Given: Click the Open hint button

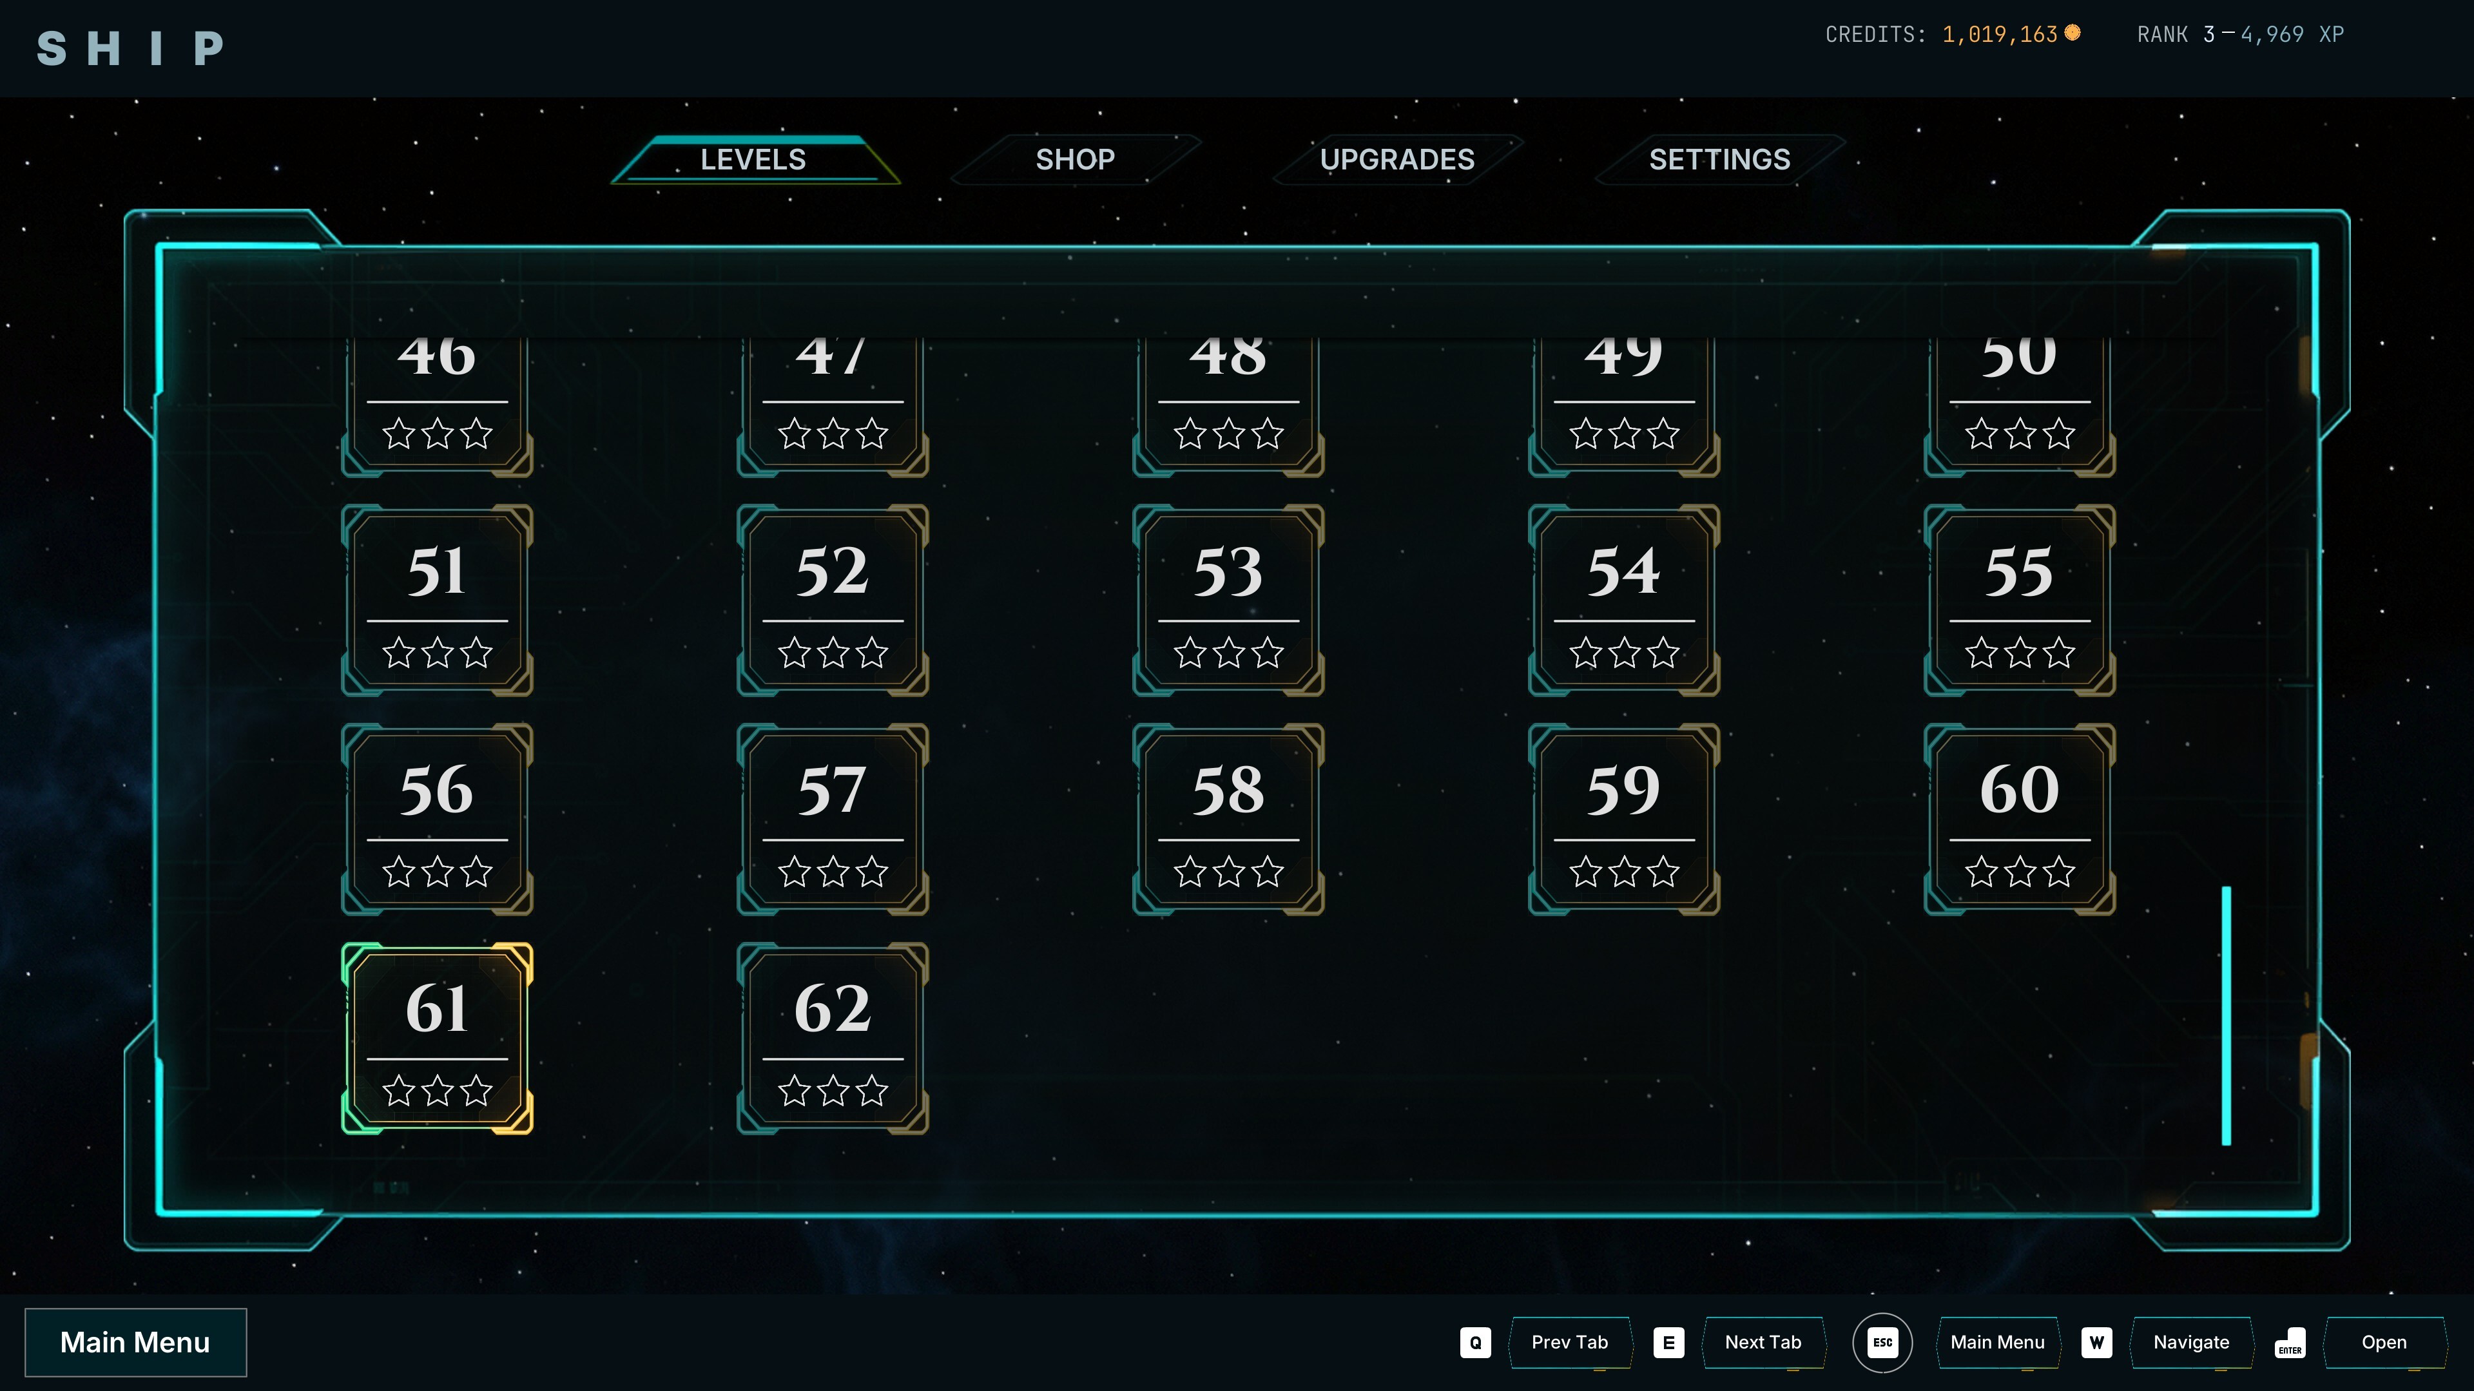Looking at the screenshot, I should pos(2384,1342).
